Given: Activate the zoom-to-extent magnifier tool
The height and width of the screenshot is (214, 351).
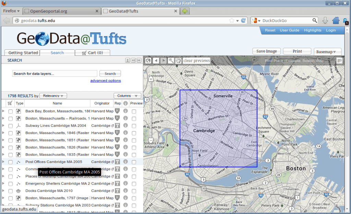Looking at the screenshot, I should click(171, 60).
